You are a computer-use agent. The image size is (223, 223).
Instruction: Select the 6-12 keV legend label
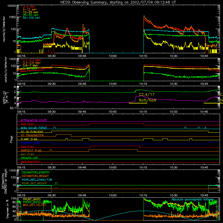point(30,9)
